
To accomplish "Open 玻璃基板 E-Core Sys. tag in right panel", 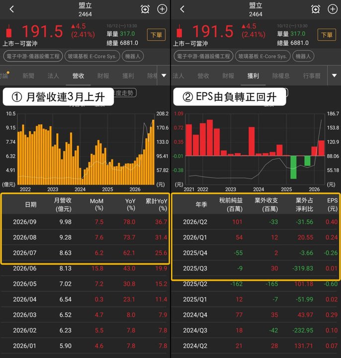I will pyautogui.click(x=263, y=56).
